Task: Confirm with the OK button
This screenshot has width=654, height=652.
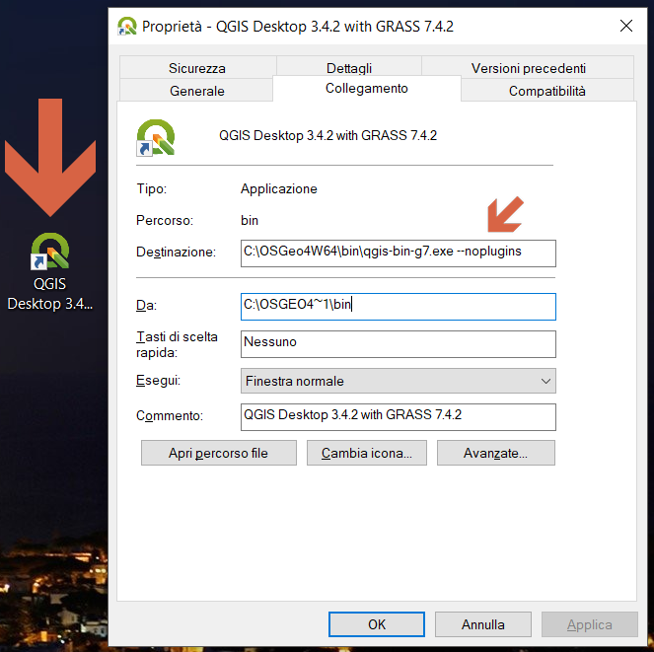Action: tap(377, 624)
